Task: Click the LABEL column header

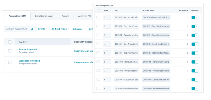Action: point(116,11)
